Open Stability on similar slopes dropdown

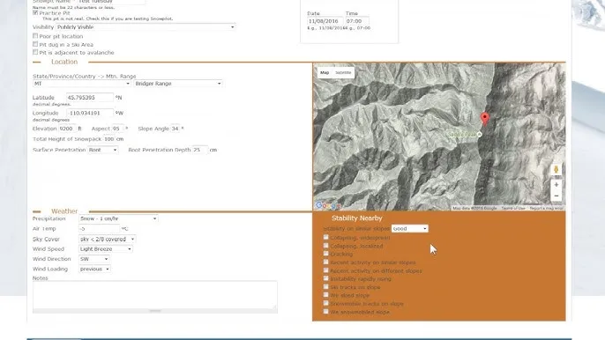tap(410, 229)
